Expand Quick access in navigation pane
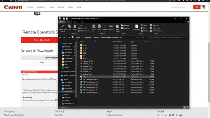 (62, 44)
